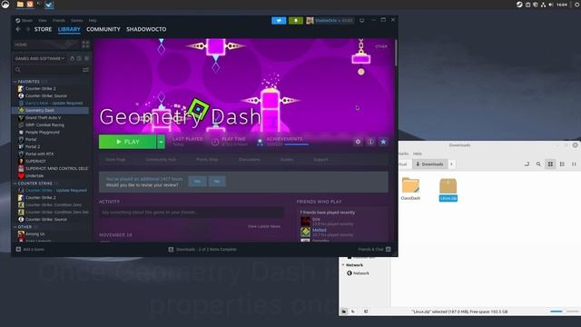581x327 pixels.
Task: Click the achievements trophy icon
Action: pyautogui.click(x=260, y=142)
